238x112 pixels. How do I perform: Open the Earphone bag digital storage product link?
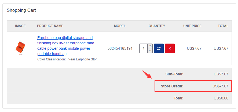point(66,46)
